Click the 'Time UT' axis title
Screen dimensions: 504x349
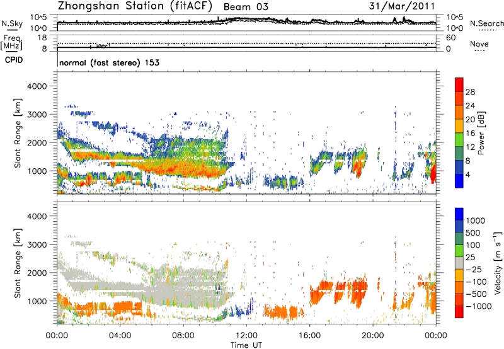coord(246,345)
